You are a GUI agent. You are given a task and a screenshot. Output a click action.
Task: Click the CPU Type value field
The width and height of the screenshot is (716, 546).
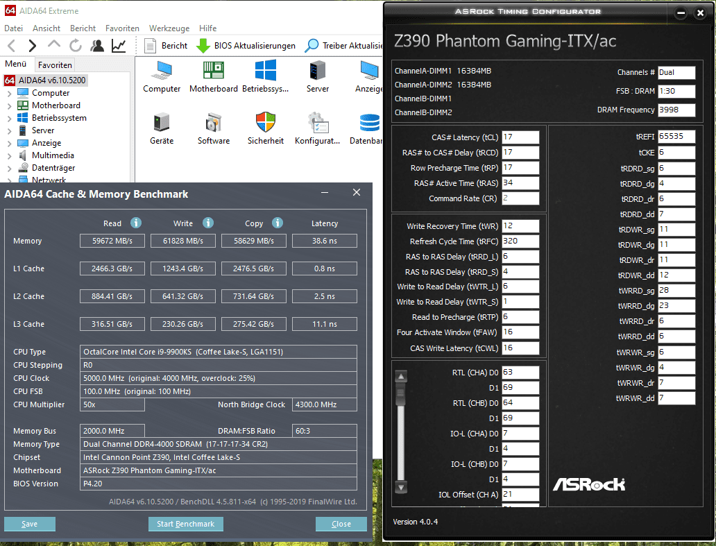[219, 352]
